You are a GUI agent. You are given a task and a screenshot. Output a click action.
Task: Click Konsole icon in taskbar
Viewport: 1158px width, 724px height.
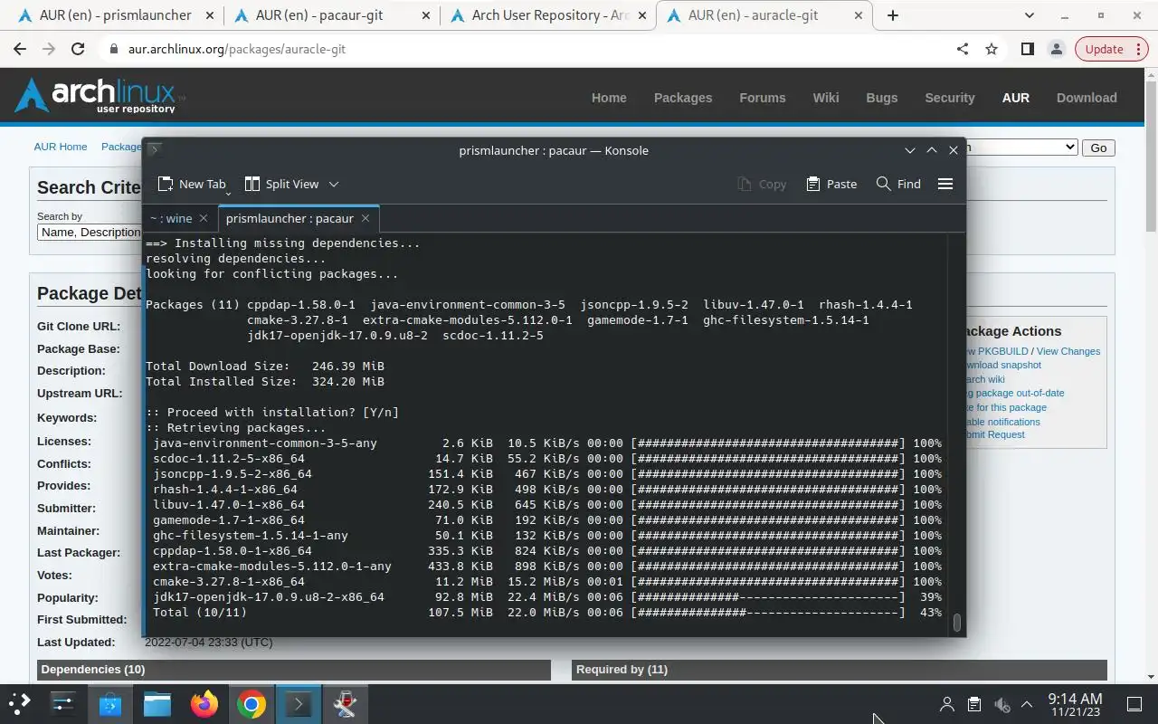299,703
